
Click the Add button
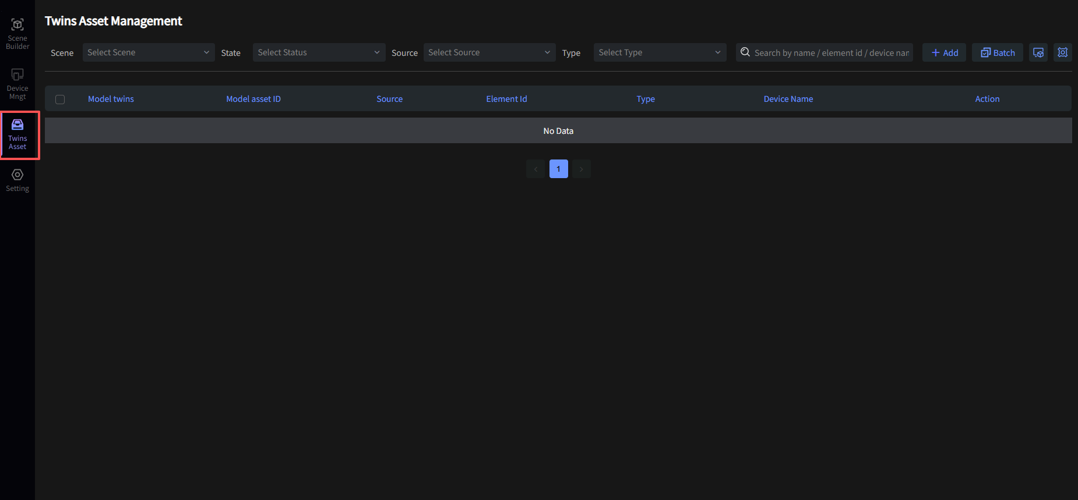944,52
